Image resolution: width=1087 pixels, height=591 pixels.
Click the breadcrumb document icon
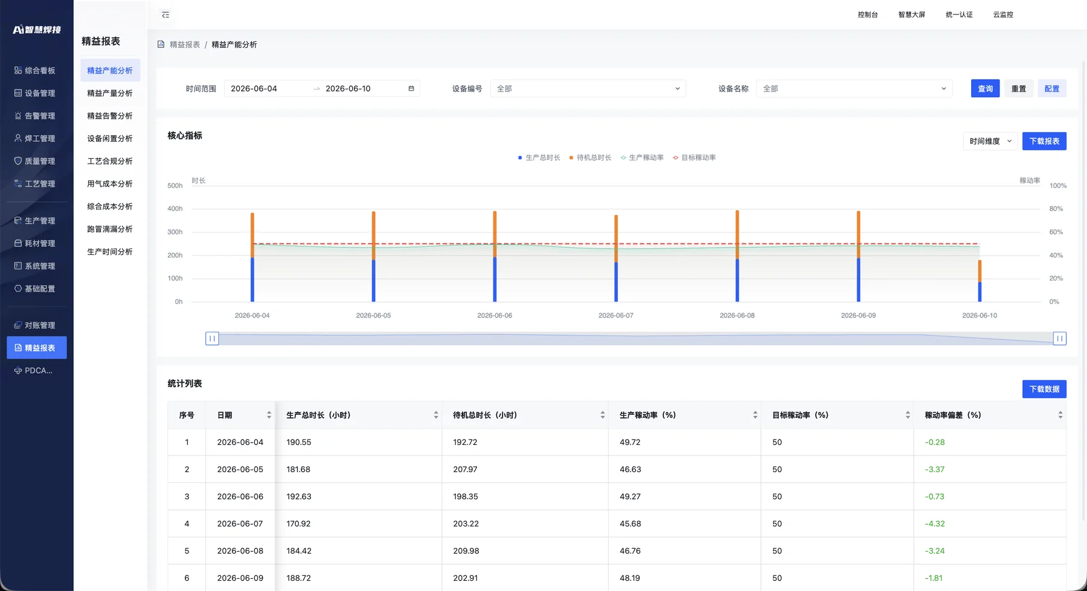[x=161, y=45]
